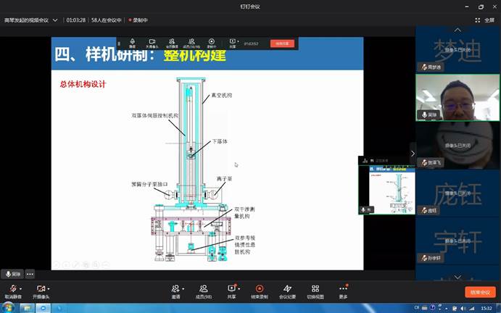Expand the arrow next to 取消静音
This screenshot has width=501, height=313.
22,288
